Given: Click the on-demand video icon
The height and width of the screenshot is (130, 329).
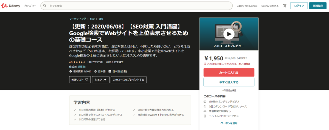Looking at the screenshot, I should click(x=205, y=102).
